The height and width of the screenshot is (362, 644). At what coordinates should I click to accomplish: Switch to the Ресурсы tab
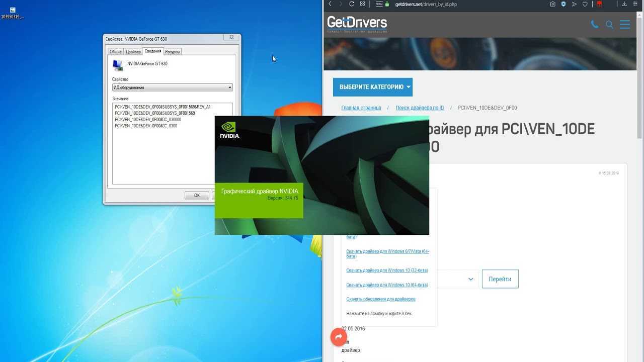(x=173, y=52)
